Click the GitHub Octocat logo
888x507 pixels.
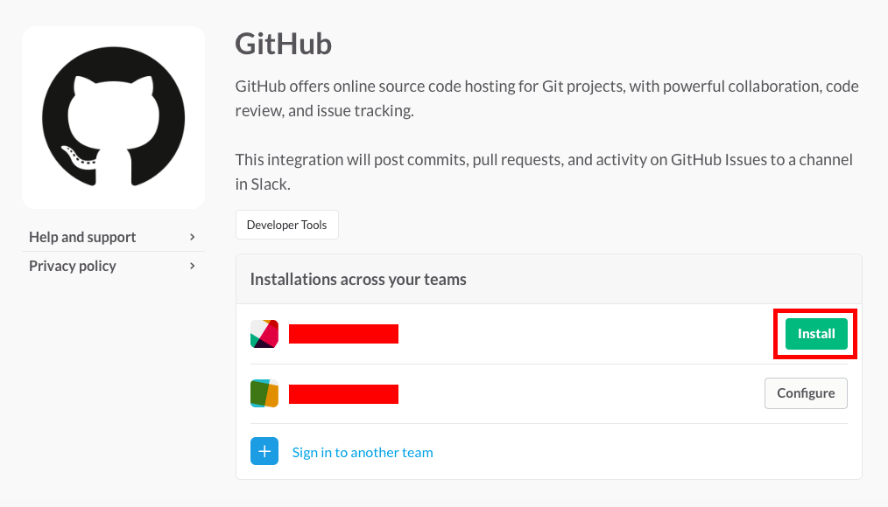pos(113,117)
